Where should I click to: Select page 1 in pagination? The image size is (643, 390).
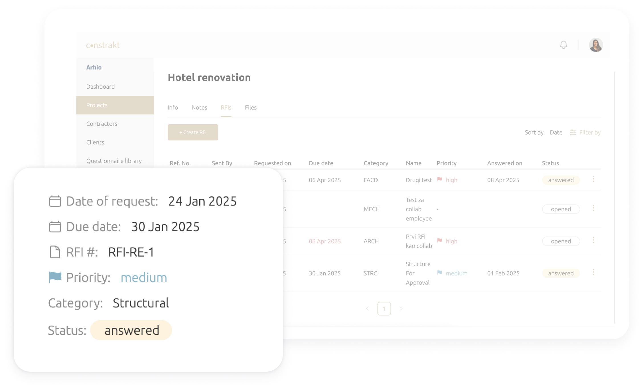[384, 308]
